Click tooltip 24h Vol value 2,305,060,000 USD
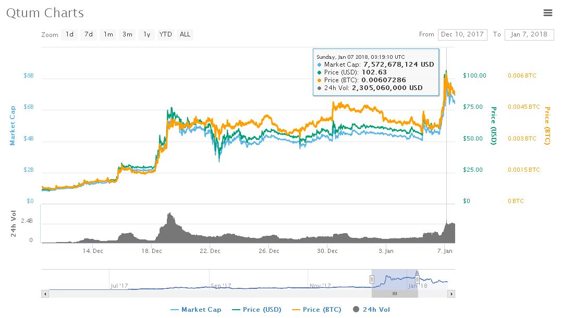Screen dimensions: 574x318 387,88
